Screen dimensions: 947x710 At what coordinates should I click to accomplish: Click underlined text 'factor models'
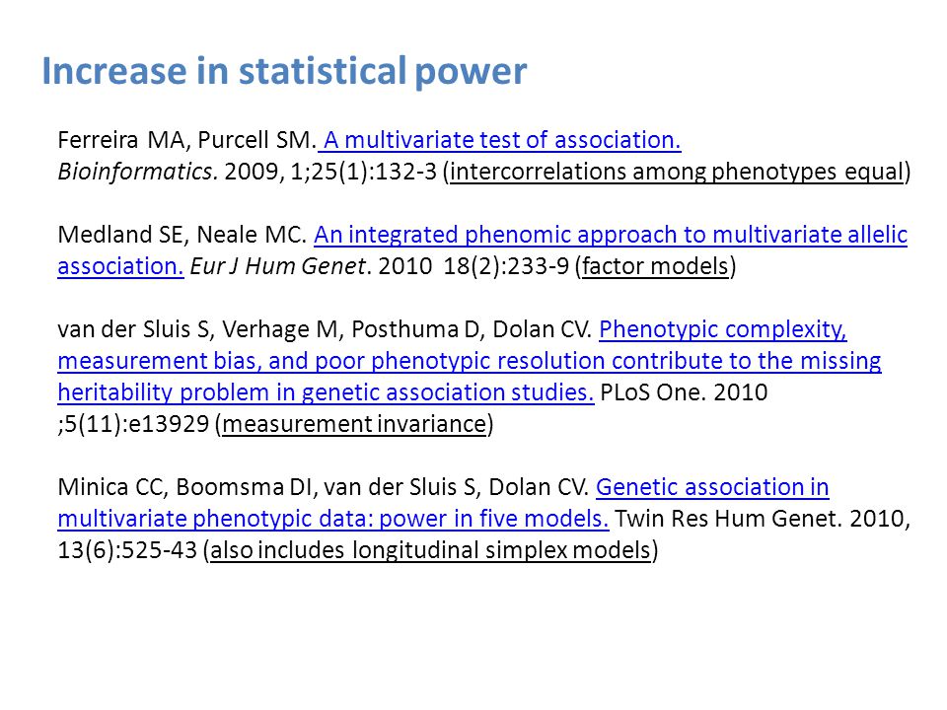[x=655, y=266]
